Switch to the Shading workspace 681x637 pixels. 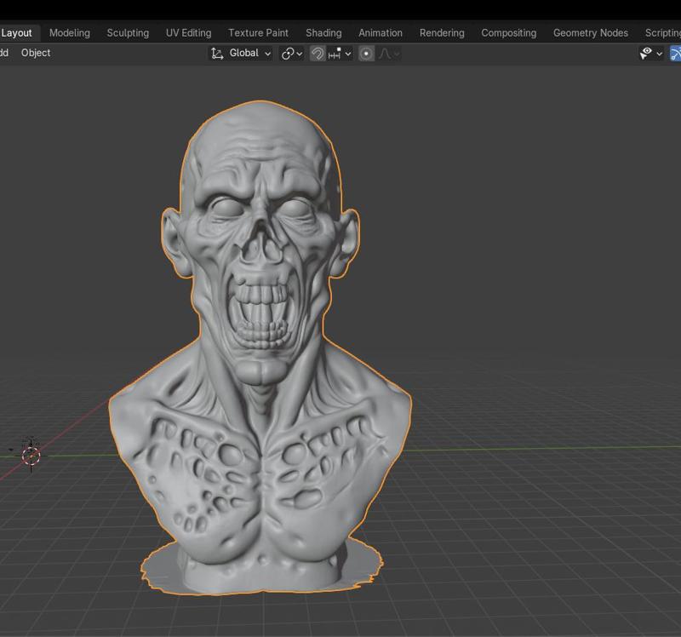point(323,32)
